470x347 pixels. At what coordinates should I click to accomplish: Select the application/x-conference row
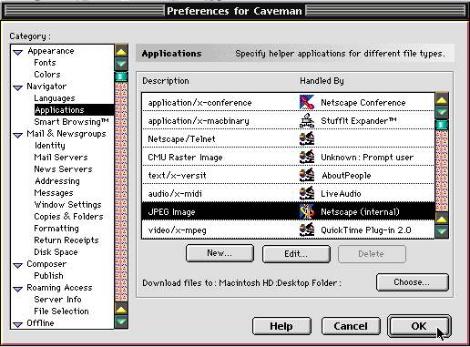click(x=288, y=102)
